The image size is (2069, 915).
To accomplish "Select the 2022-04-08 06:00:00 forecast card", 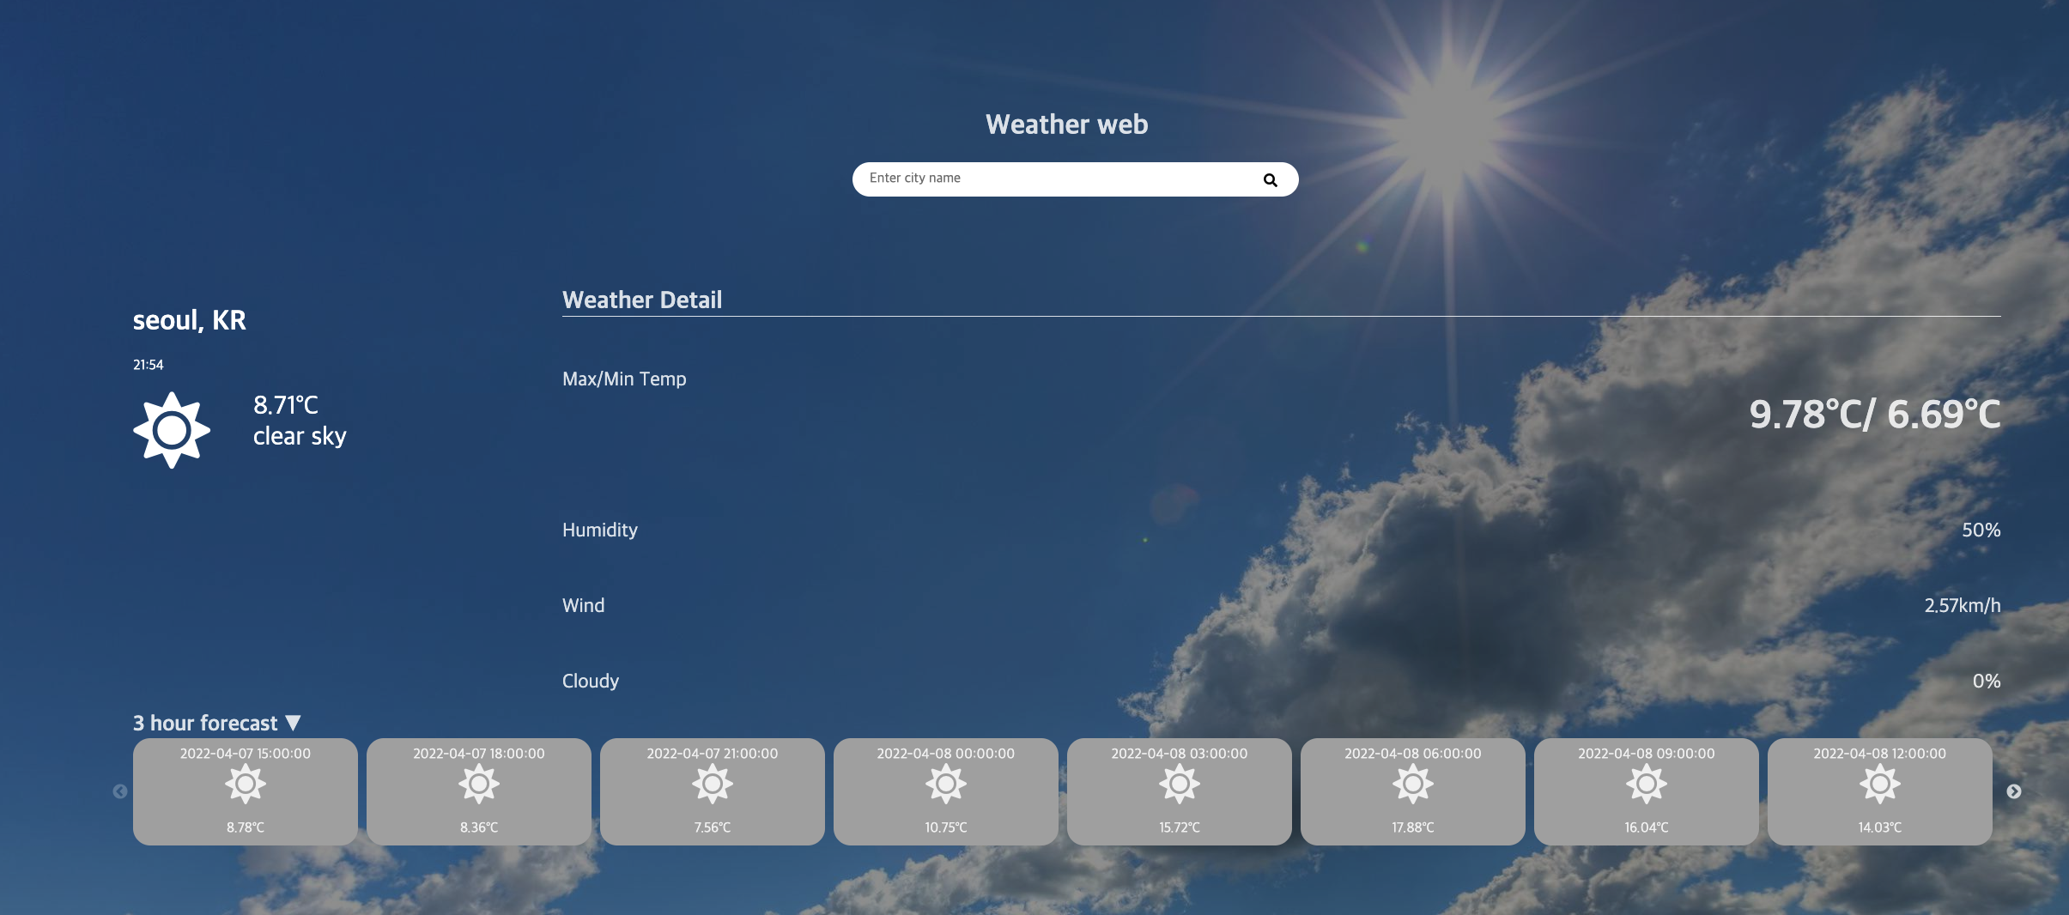I will [x=1412, y=791].
